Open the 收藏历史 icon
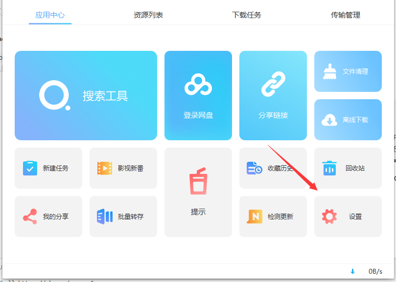Image resolution: width=396 pixels, height=282 pixels. [254, 168]
